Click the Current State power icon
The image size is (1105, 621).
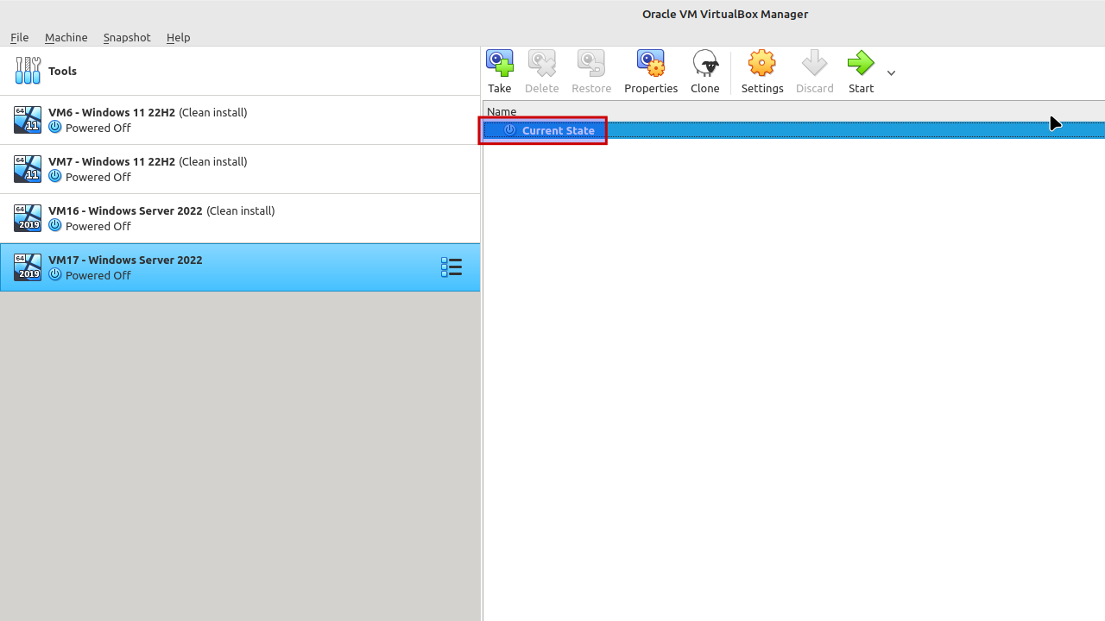[x=509, y=130]
